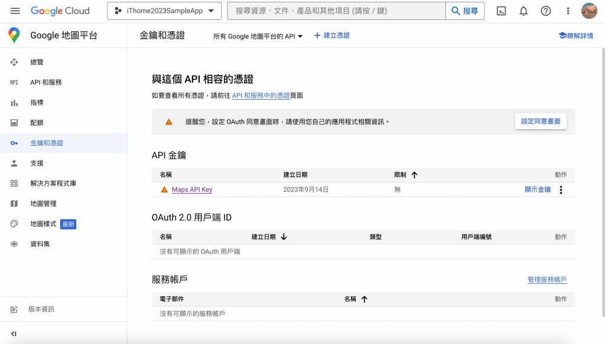Open the user account avatar
Image resolution: width=605 pixels, height=344 pixels.
[x=589, y=11]
